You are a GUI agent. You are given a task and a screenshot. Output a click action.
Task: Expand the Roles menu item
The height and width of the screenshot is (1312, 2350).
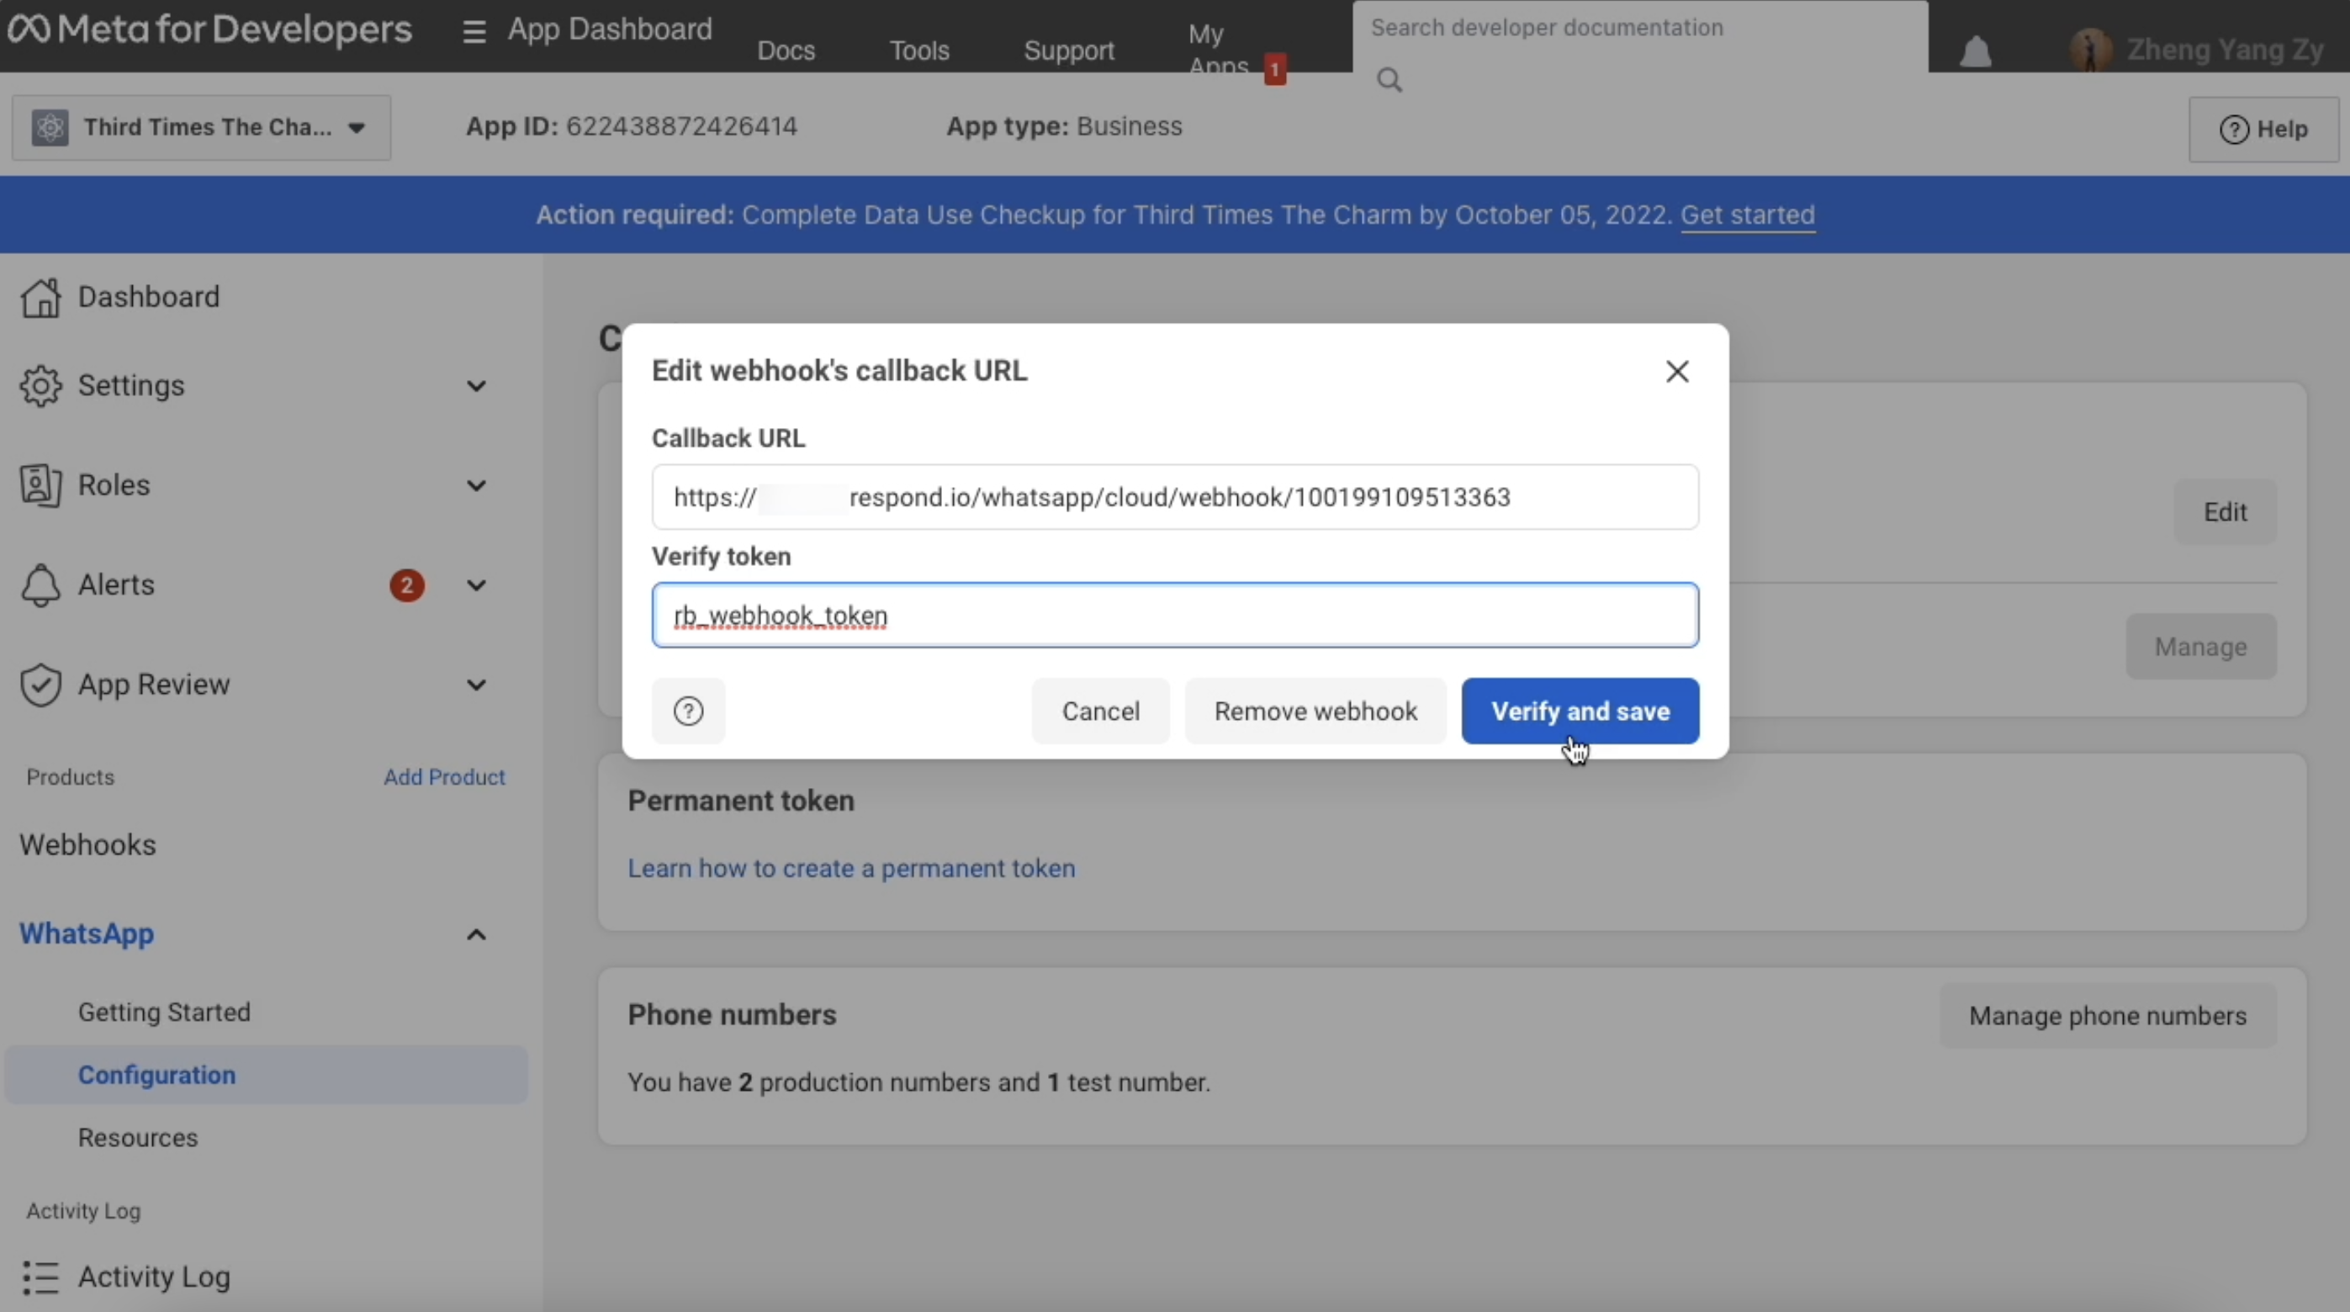[x=474, y=484]
